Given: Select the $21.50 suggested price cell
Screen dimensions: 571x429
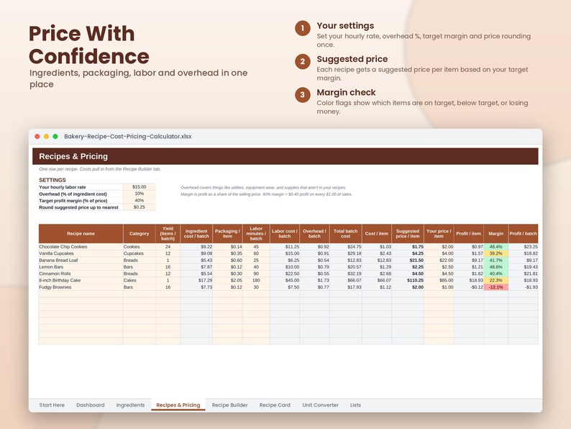Looking at the screenshot, I should coord(408,261).
